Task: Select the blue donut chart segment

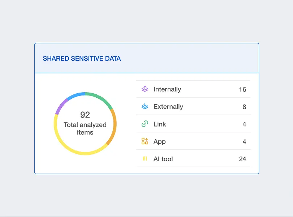Action: click(76, 95)
